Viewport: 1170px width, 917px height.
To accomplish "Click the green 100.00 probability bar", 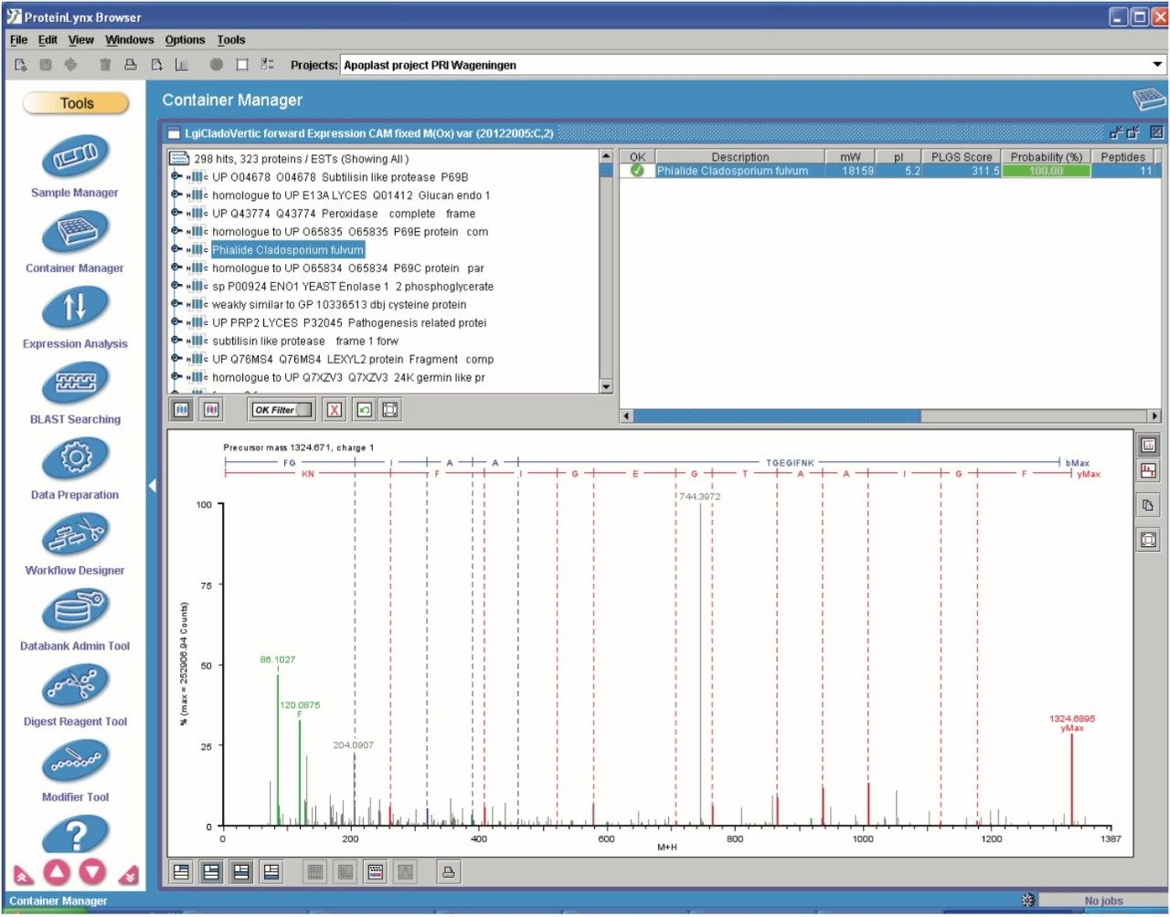I will [1046, 171].
